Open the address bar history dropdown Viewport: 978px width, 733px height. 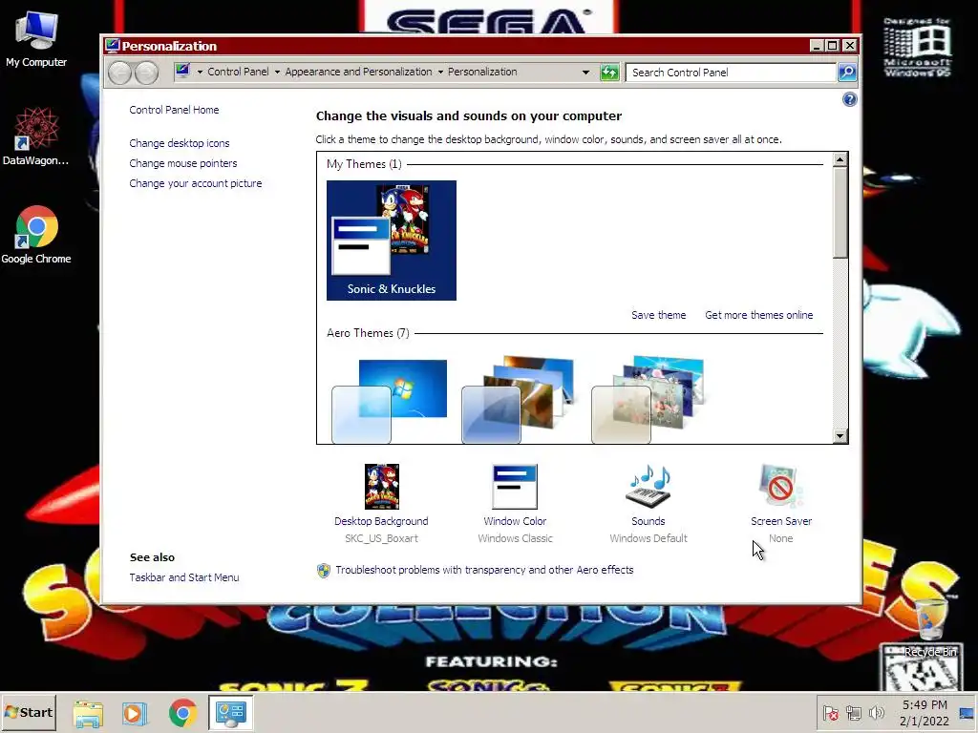(585, 73)
